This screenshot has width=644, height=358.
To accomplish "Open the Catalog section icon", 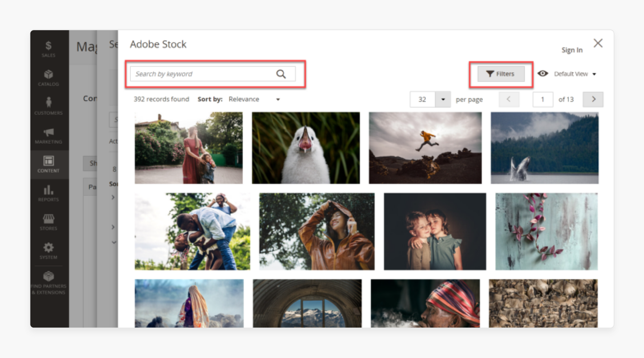I will point(49,78).
